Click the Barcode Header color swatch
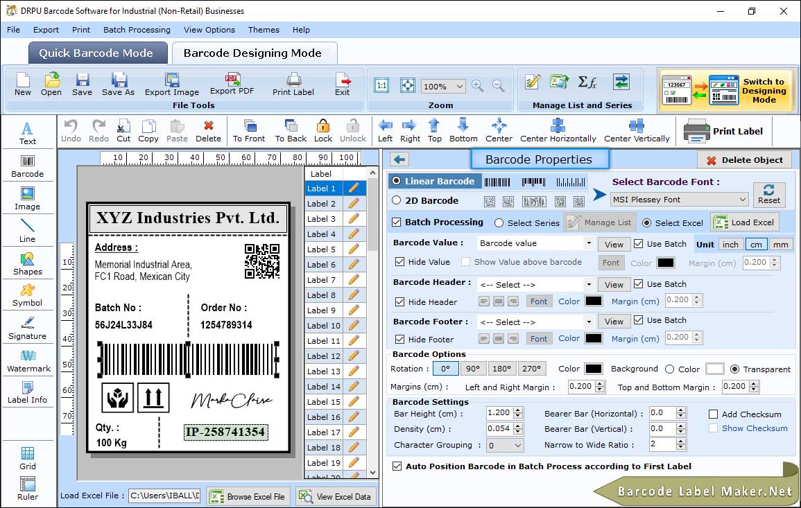The image size is (801, 508). [x=594, y=301]
